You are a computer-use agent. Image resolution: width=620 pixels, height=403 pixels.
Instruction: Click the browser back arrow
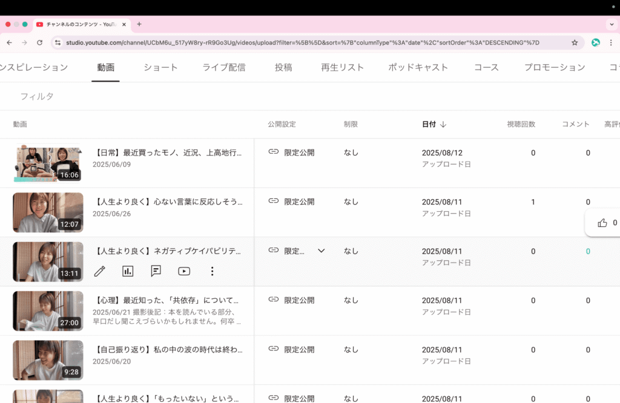pos(10,42)
